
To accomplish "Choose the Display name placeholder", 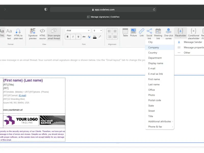I will click(156, 63).
